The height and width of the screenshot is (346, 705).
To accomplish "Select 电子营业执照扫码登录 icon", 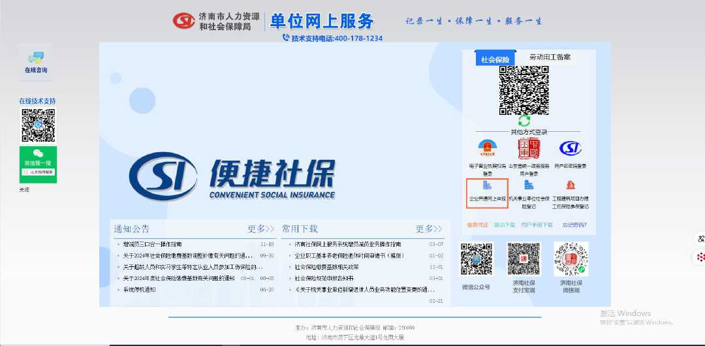I will tap(487, 149).
